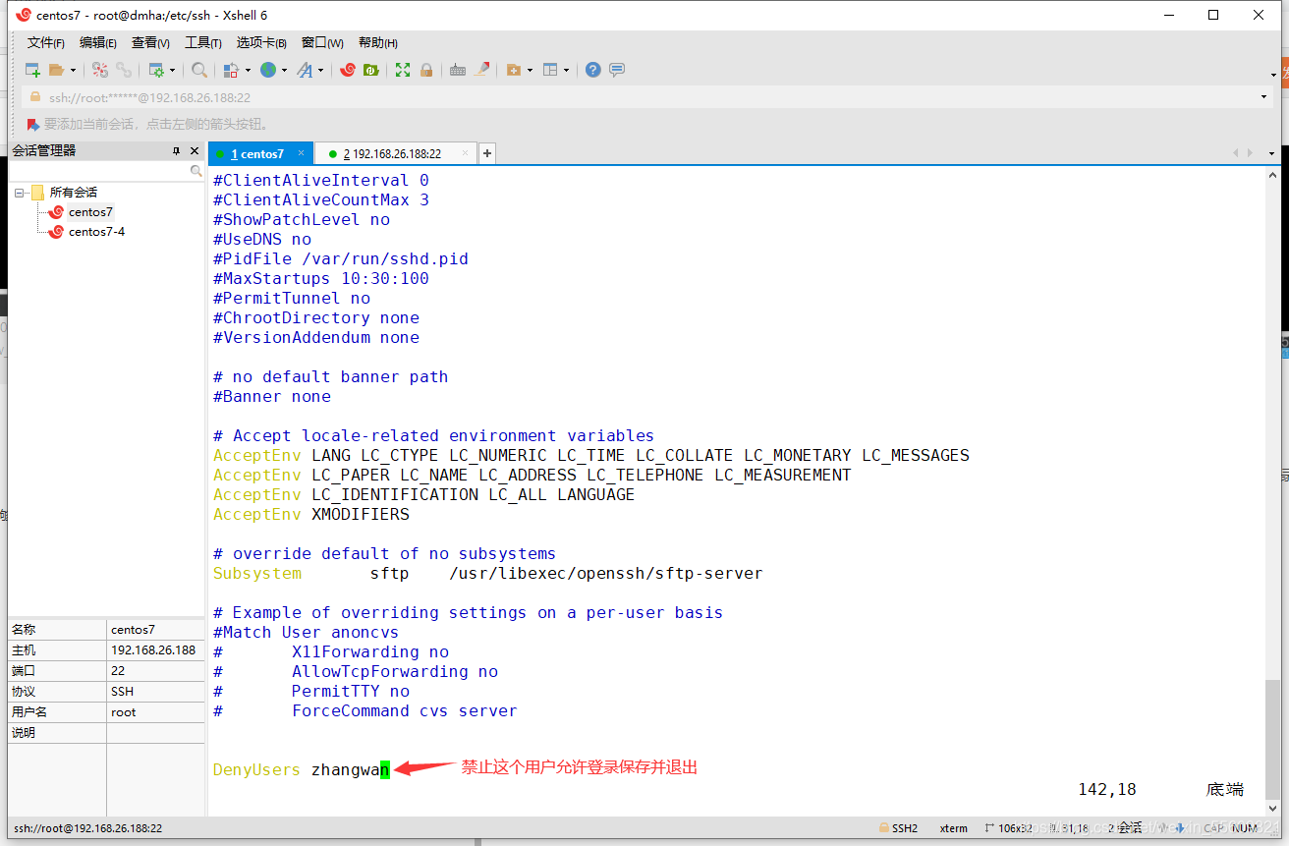The width and height of the screenshot is (1289, 846).
Task: Open dropdown arrow beside Open folder icon
Action: [x=73, y=70]
